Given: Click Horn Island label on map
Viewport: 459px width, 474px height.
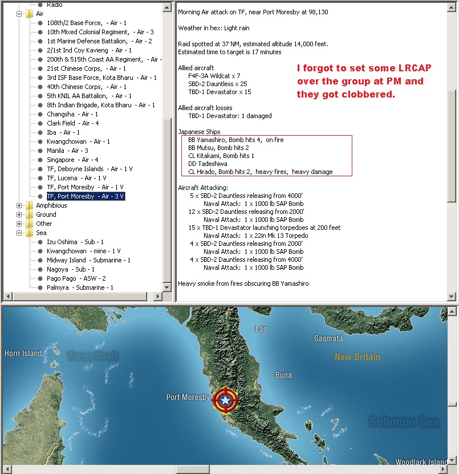Looking at the screenshot, I should click(x=23, y=353).
